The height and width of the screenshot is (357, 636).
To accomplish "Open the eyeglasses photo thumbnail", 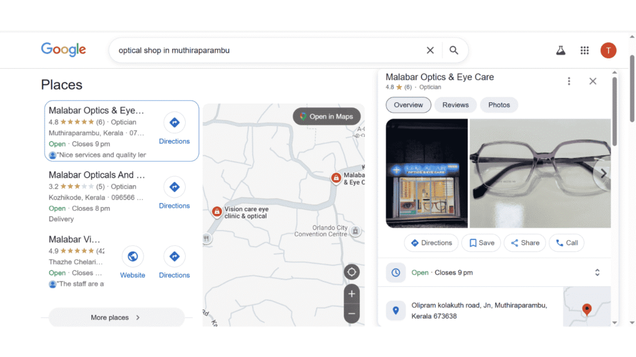I will (x=540, y=174).
